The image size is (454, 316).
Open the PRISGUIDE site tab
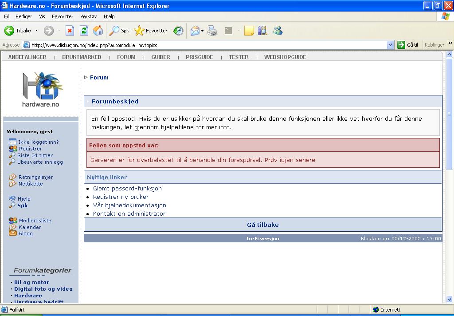pos(200,57)
